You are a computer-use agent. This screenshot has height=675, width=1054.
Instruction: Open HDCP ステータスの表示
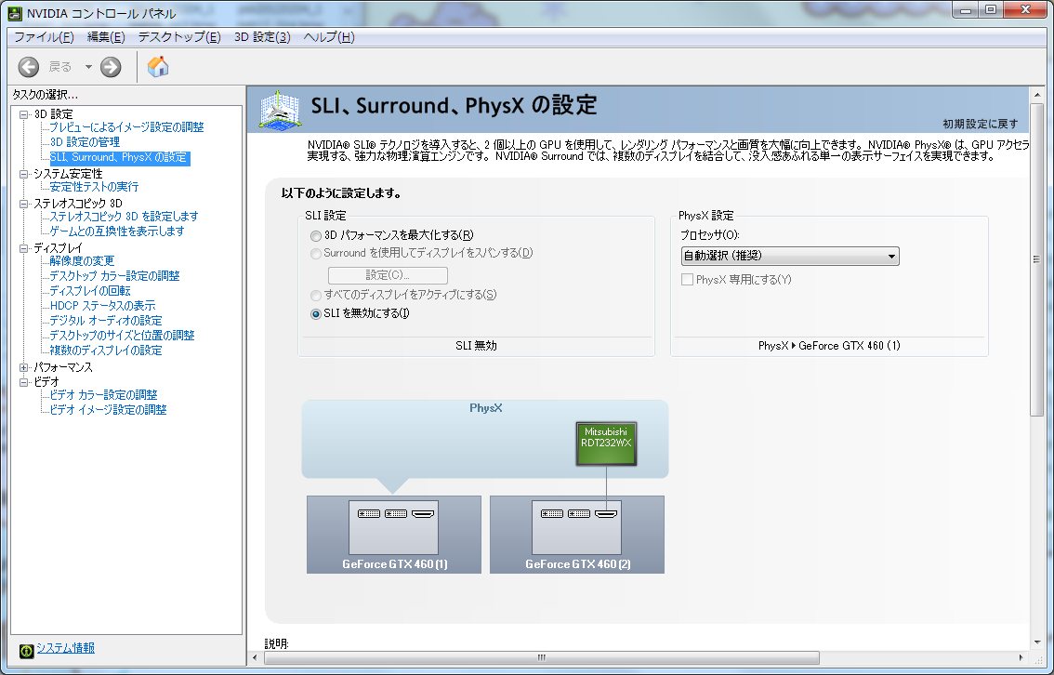pos(102,306)
